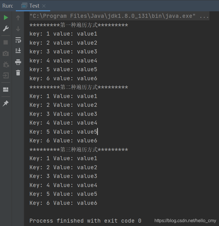Expand the folded java.exe command line

pyautogui.click(x=119, y=16)
